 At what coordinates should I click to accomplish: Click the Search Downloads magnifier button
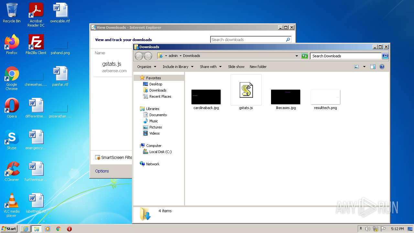pos(385,56)
